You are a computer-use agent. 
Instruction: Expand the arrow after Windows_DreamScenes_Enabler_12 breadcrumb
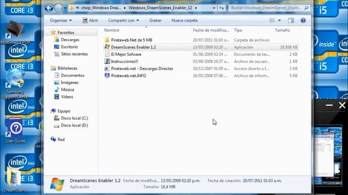tap(196, 8)
